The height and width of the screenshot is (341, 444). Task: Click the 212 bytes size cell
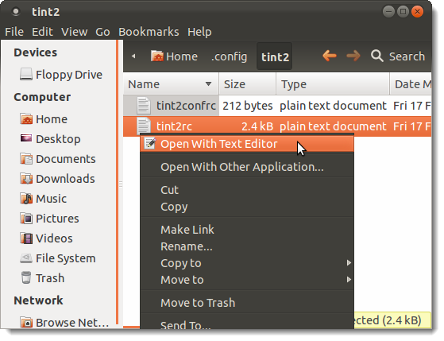point(248,106)
